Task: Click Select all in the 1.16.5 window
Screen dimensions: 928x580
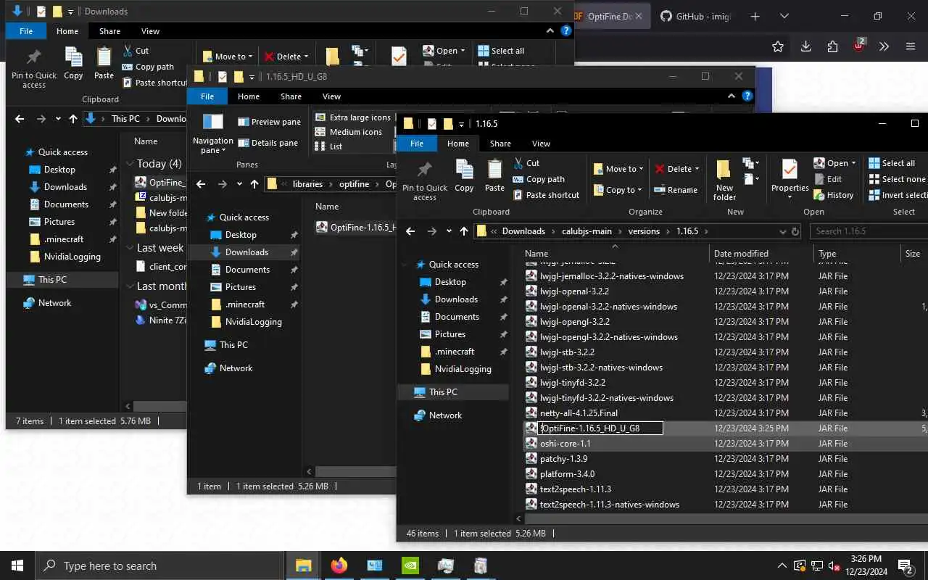Action: (891, 163)
